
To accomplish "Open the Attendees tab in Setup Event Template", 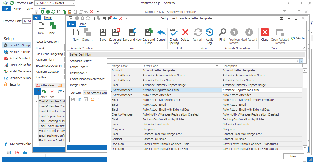I will 45,85.
